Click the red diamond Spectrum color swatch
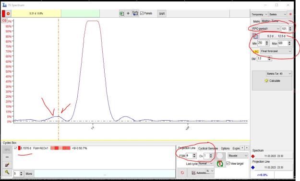Viewport: 300px width, 181px height. (x=253, y=156)
